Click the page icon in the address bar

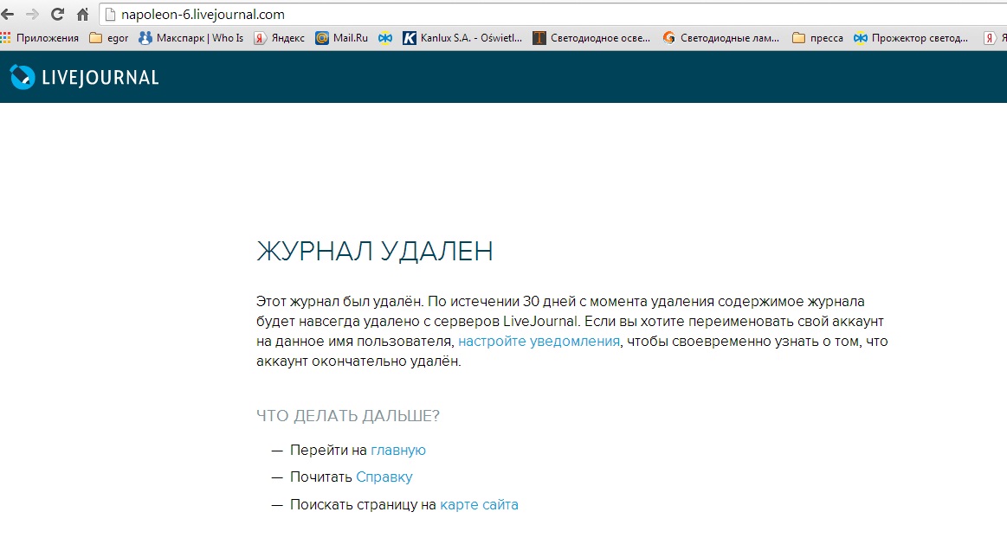109,14
